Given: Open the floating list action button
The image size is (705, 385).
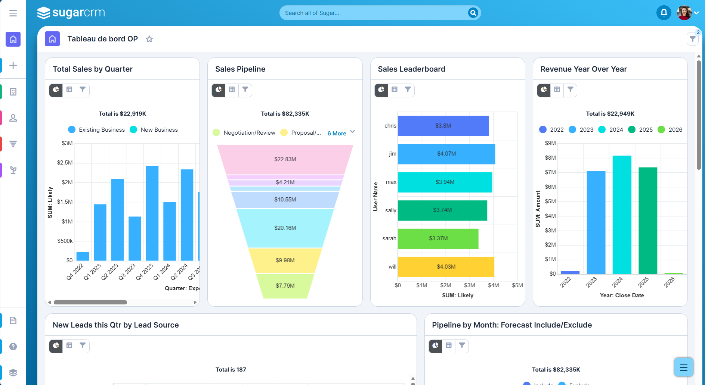Looking at the screenshot, I should (683, 367).
